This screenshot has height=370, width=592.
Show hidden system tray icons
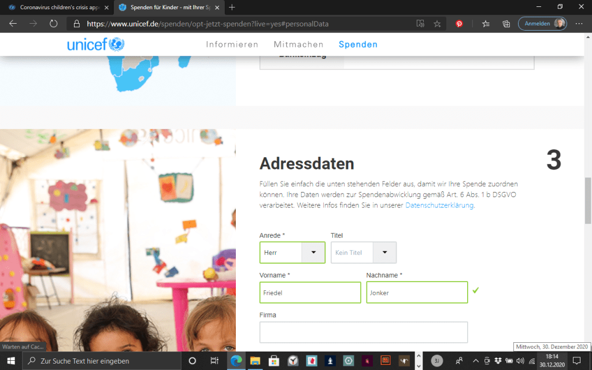pos(475,361)
